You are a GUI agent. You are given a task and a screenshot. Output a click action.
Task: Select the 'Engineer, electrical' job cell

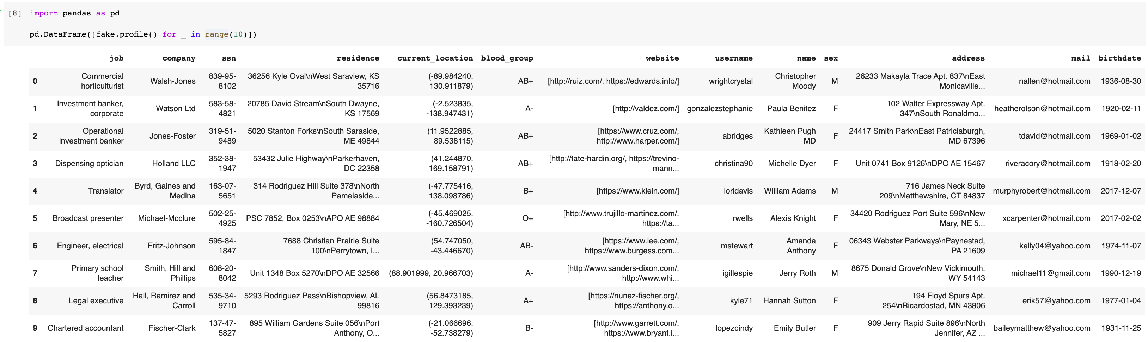(x=90, y=246)
